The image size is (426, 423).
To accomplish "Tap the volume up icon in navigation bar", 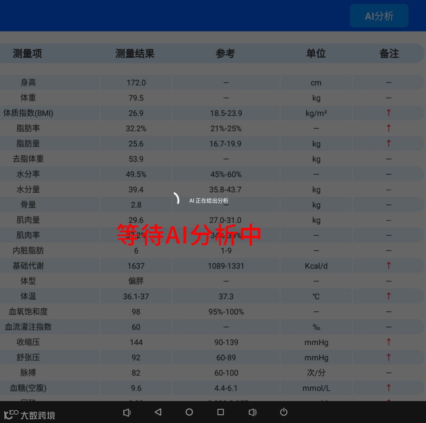I will click(x=252, y=412).
